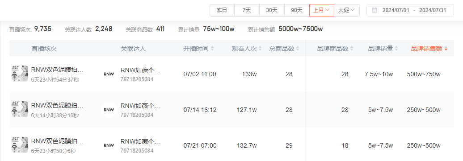
Task: Select the 7天 time range tab
Action: click(247, 10)
